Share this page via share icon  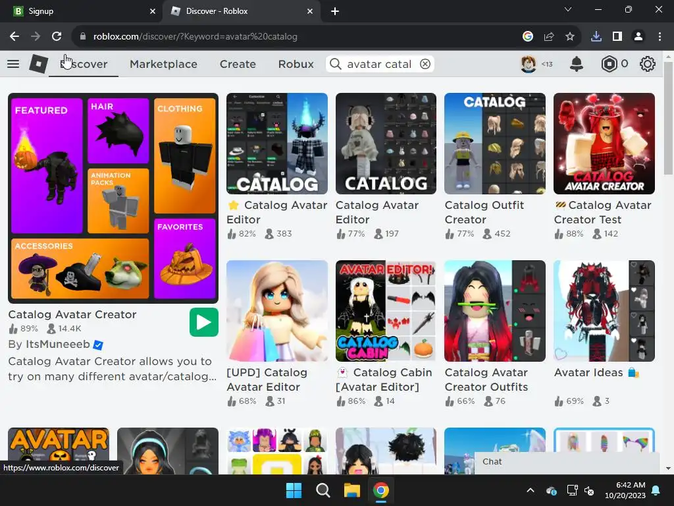point(549,37)
